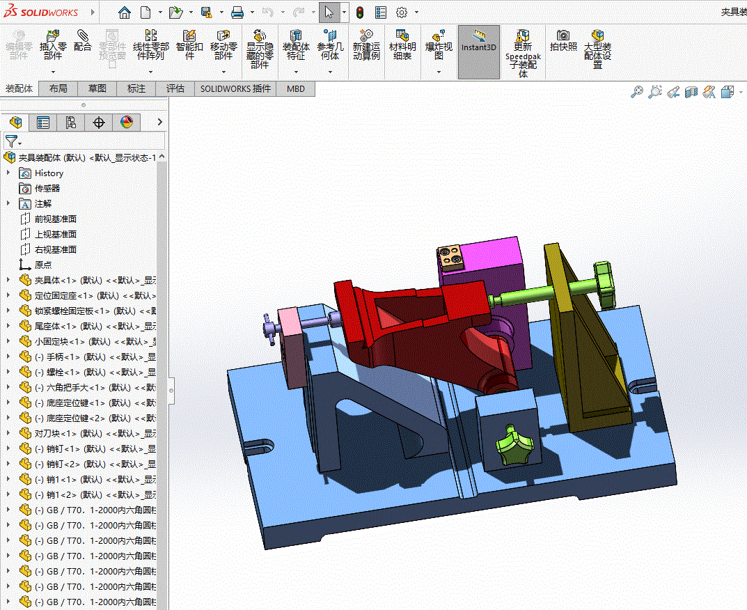Switch to the 草图 tab

[x=97, y=88]
